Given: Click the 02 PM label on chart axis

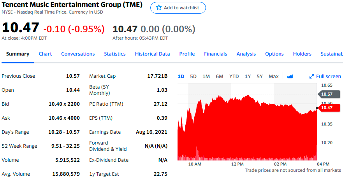Looking at the screenshot, I should click(x=280, y=164).
